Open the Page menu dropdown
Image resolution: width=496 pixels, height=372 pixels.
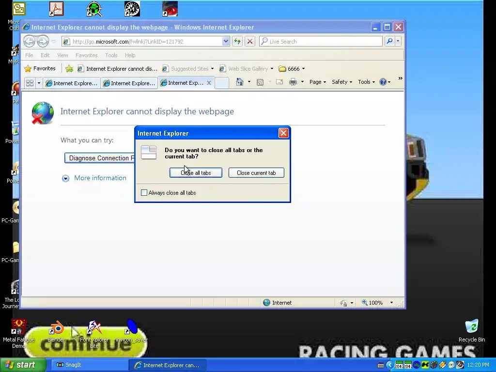318,82
